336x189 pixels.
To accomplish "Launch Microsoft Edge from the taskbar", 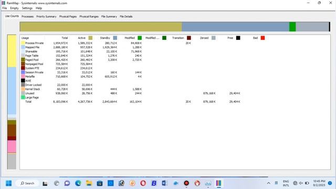I will pyautogui.click(x=78, y=183).
